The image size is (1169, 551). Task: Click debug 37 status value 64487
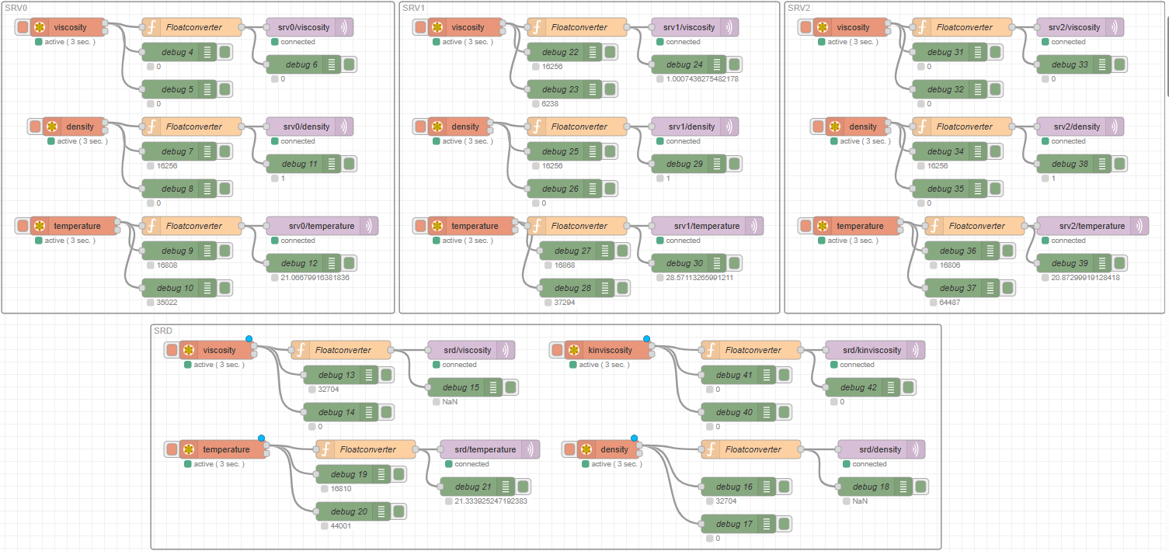(949, 302)
